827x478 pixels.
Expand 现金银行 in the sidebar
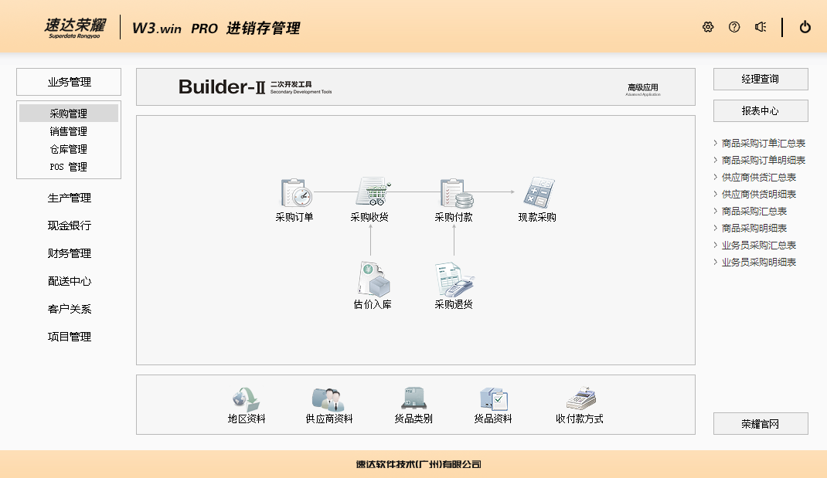click(x=69, y=225)
